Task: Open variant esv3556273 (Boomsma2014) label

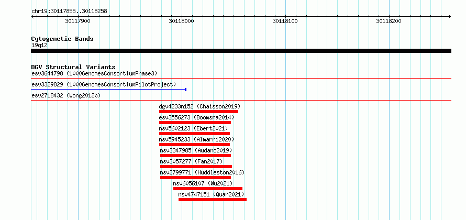Action: [x=196, y=117]
